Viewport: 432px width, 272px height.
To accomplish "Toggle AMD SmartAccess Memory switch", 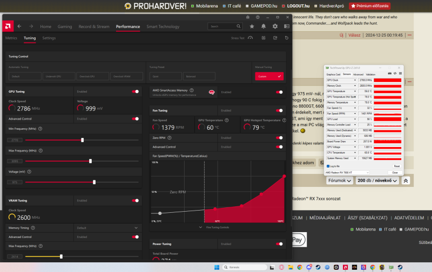I will pos(279,92).
